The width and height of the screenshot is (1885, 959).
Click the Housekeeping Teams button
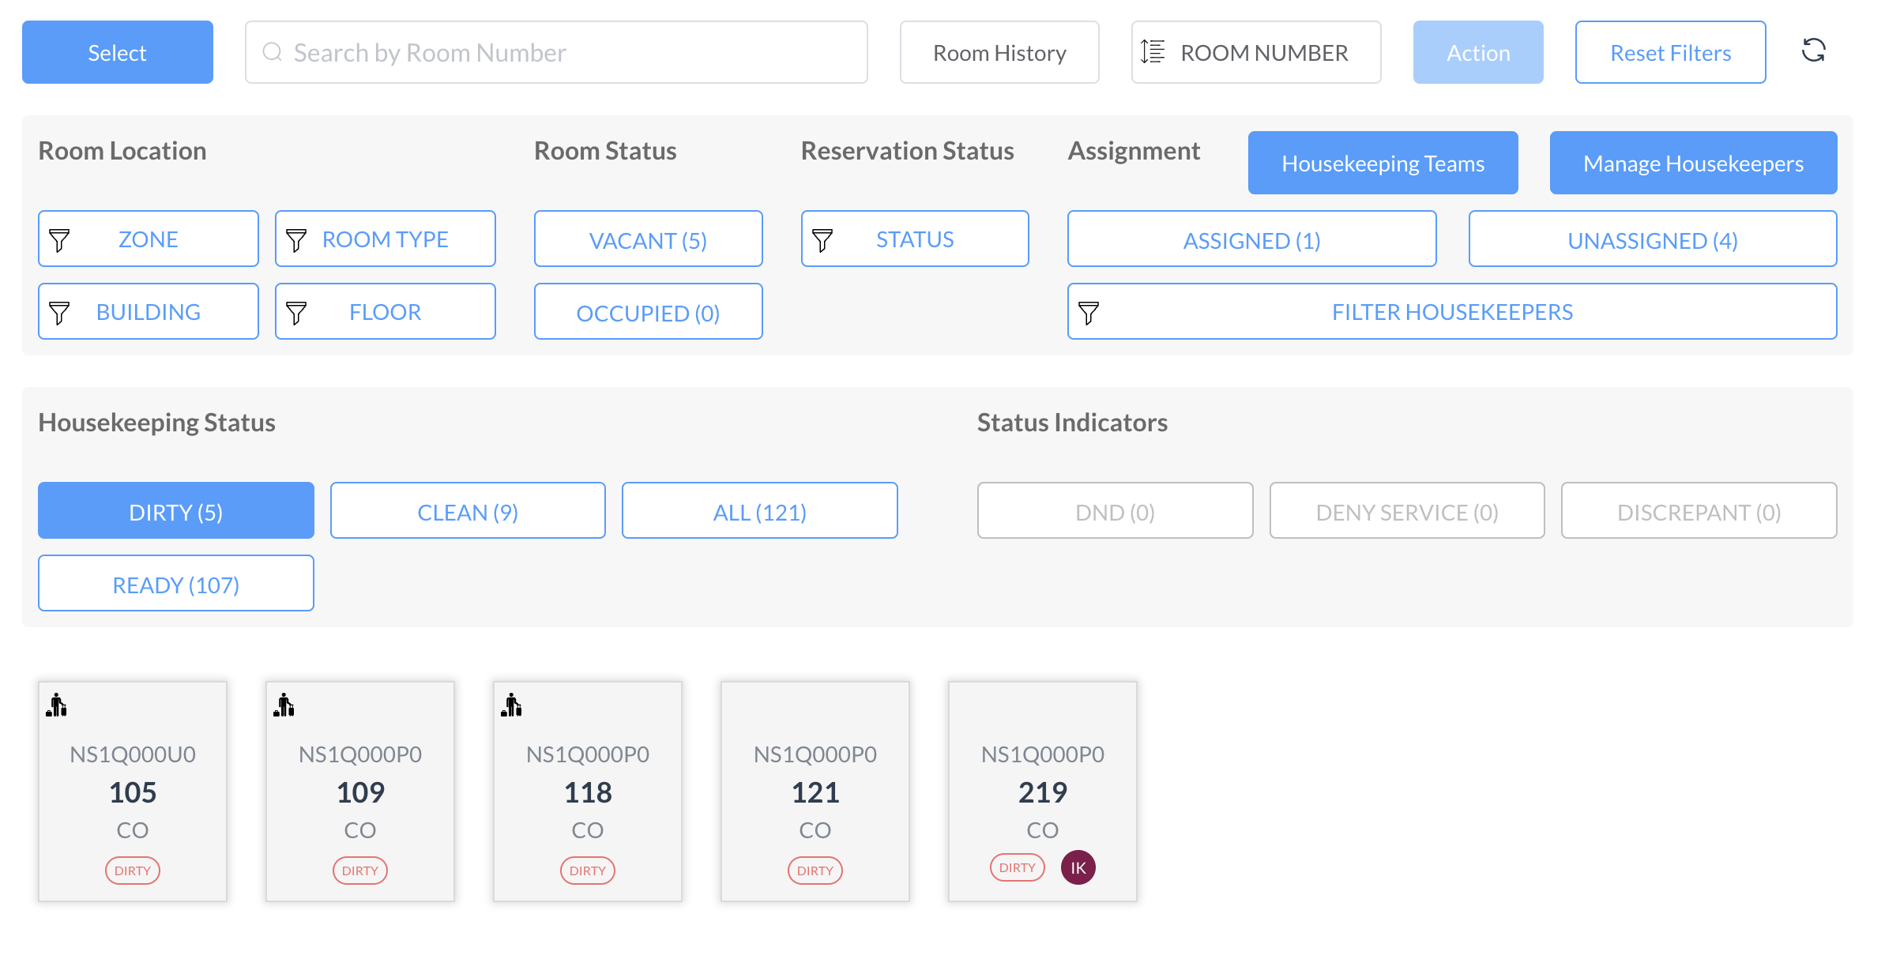tap(1383, 163)
